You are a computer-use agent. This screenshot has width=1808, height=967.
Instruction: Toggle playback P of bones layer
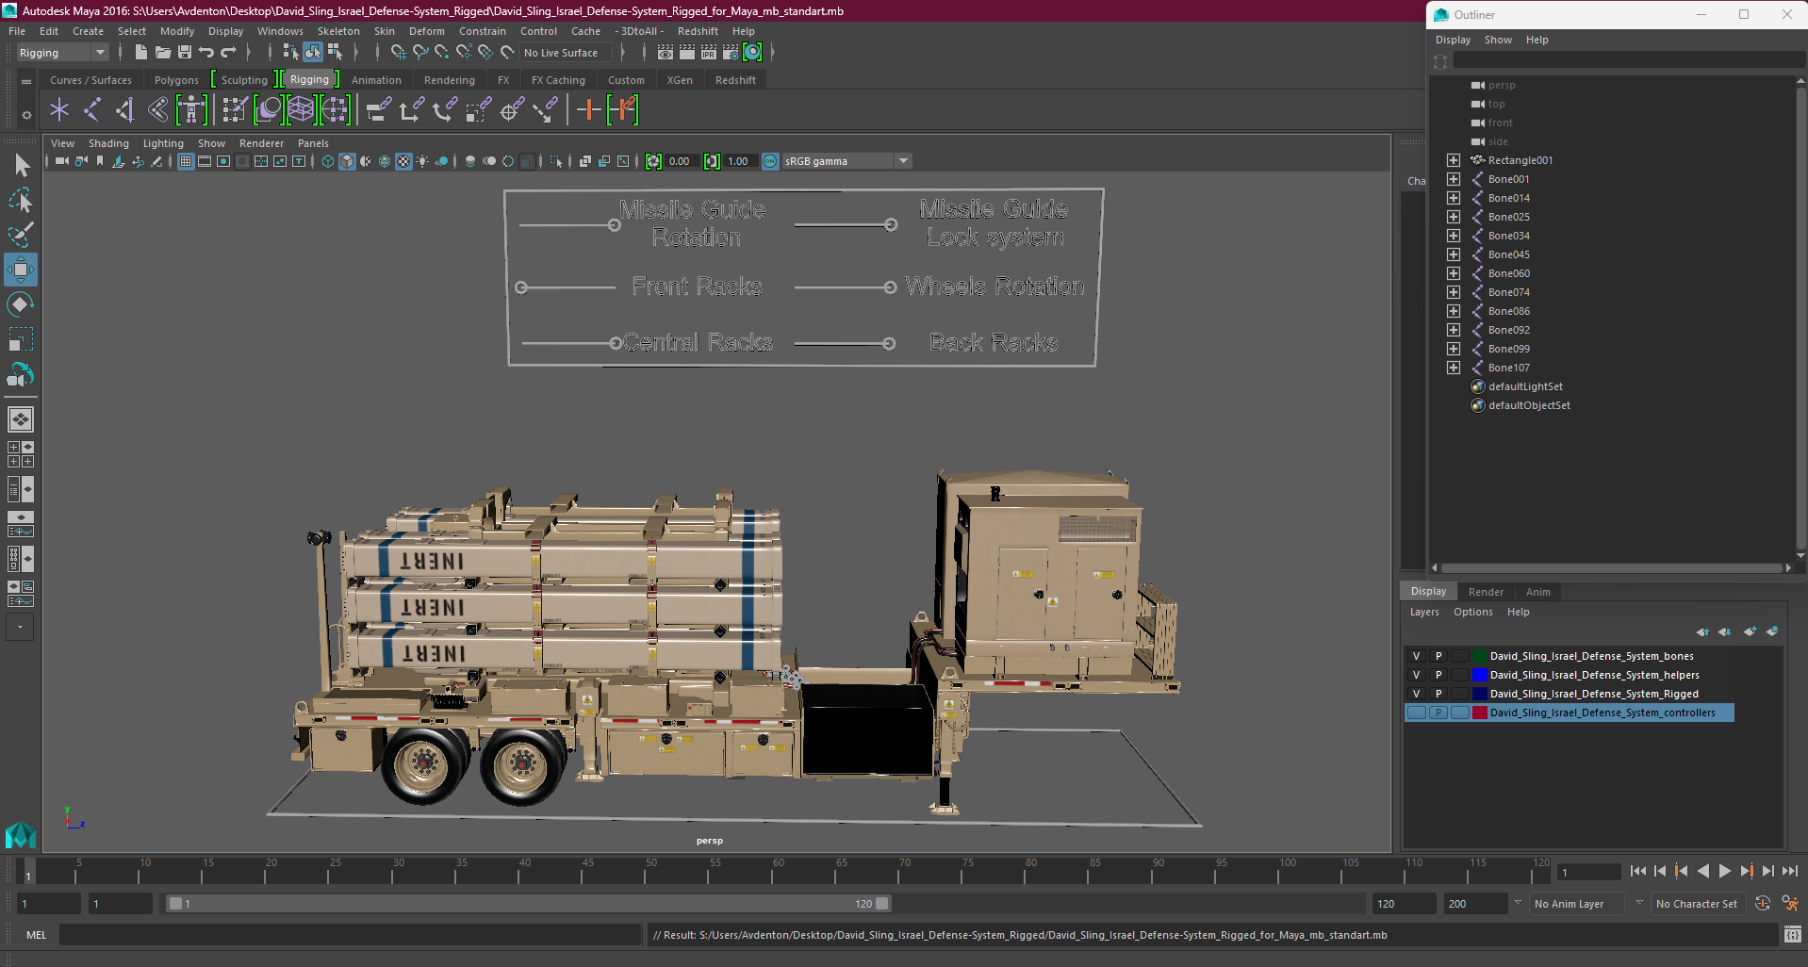pyautogui.click(x=1438, y=656)
